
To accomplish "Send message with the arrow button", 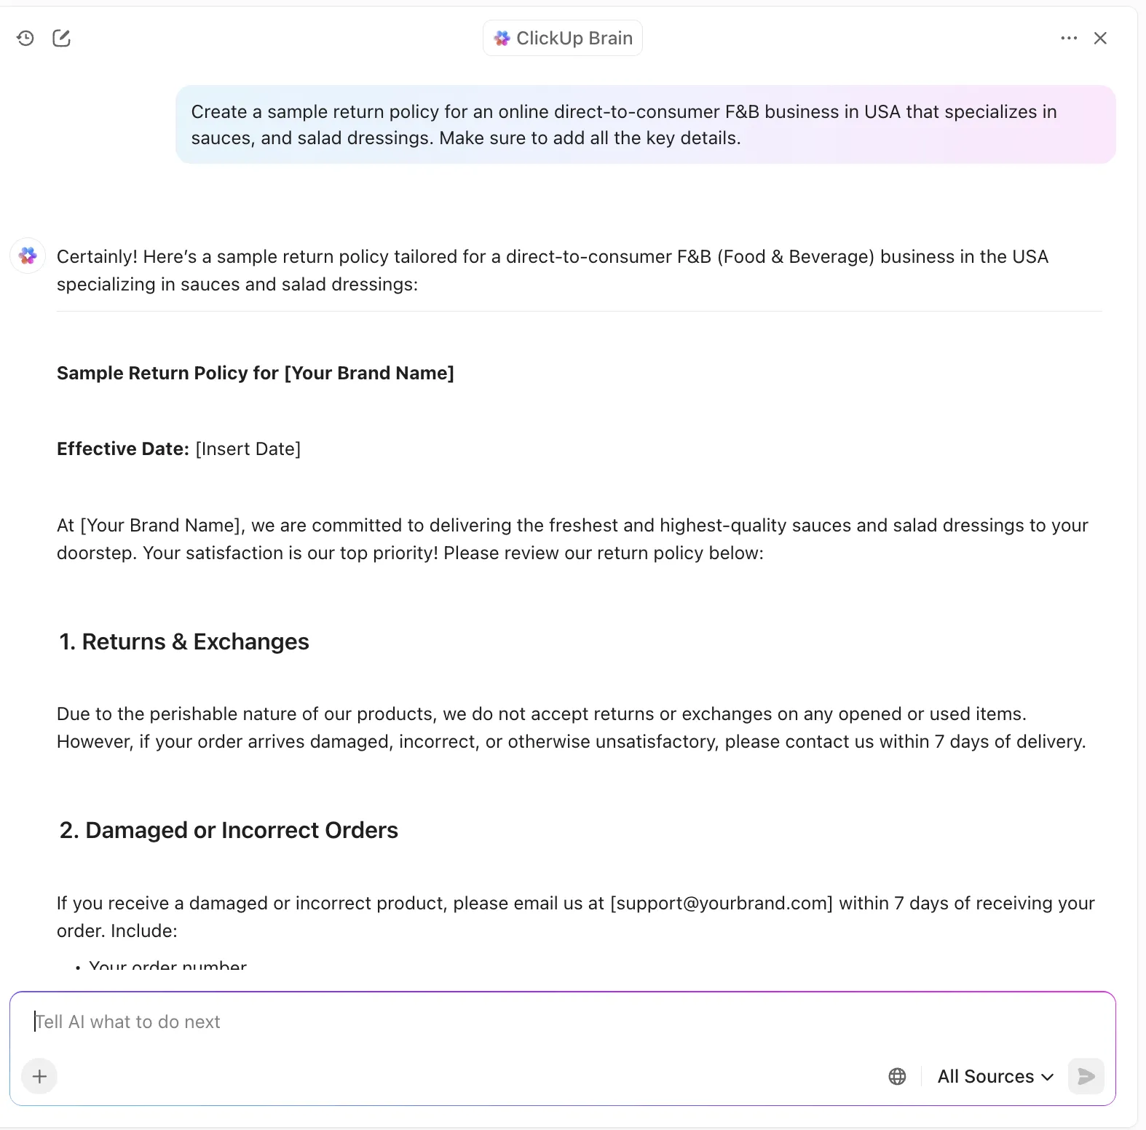I will point(1086,1076).
